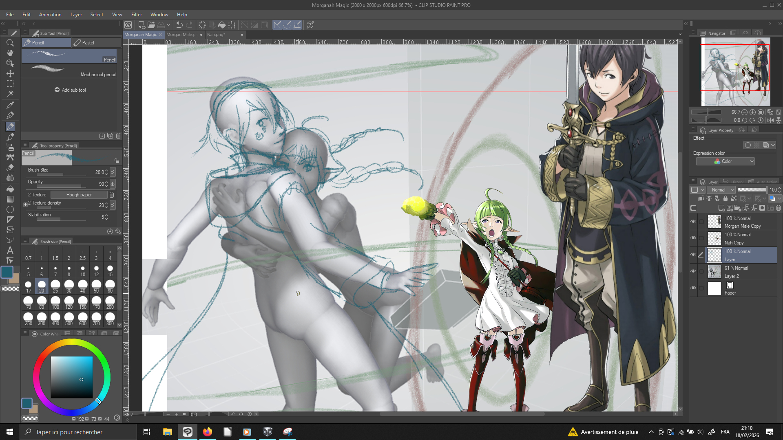This screenshot has width=783, height=440.
Task: Select the Mechanical pencil sub tool
Action: coord(69,71)
